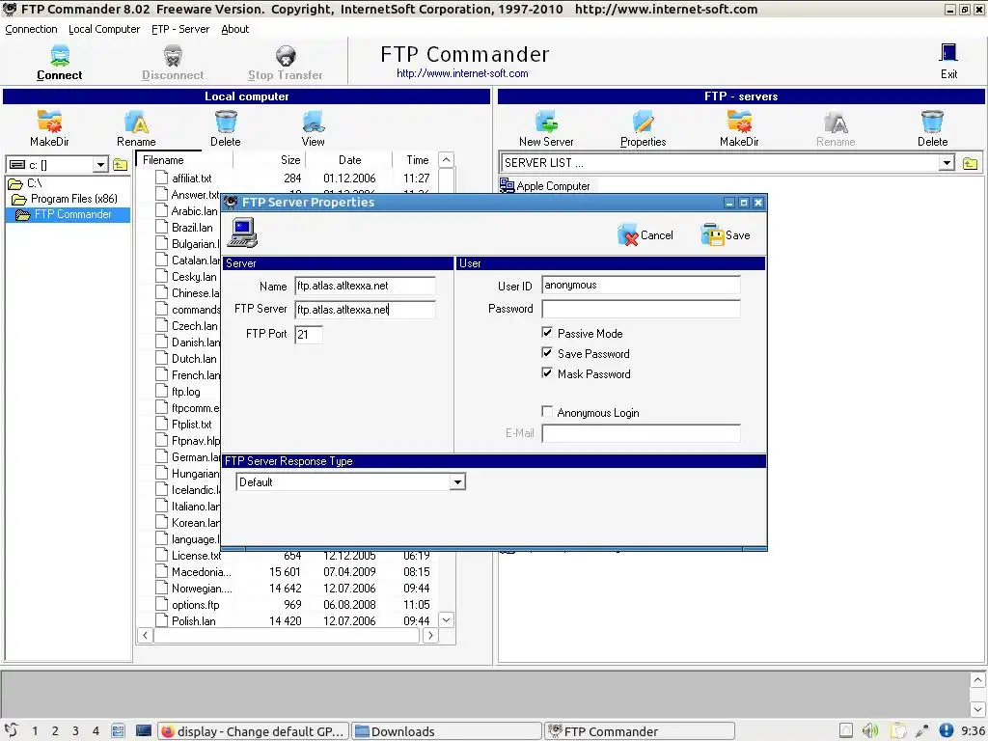Image resolution: width=988 pixels, height=741 pixels.
Task: Click server list parent folder icon
Action: [x=971, y=164]
